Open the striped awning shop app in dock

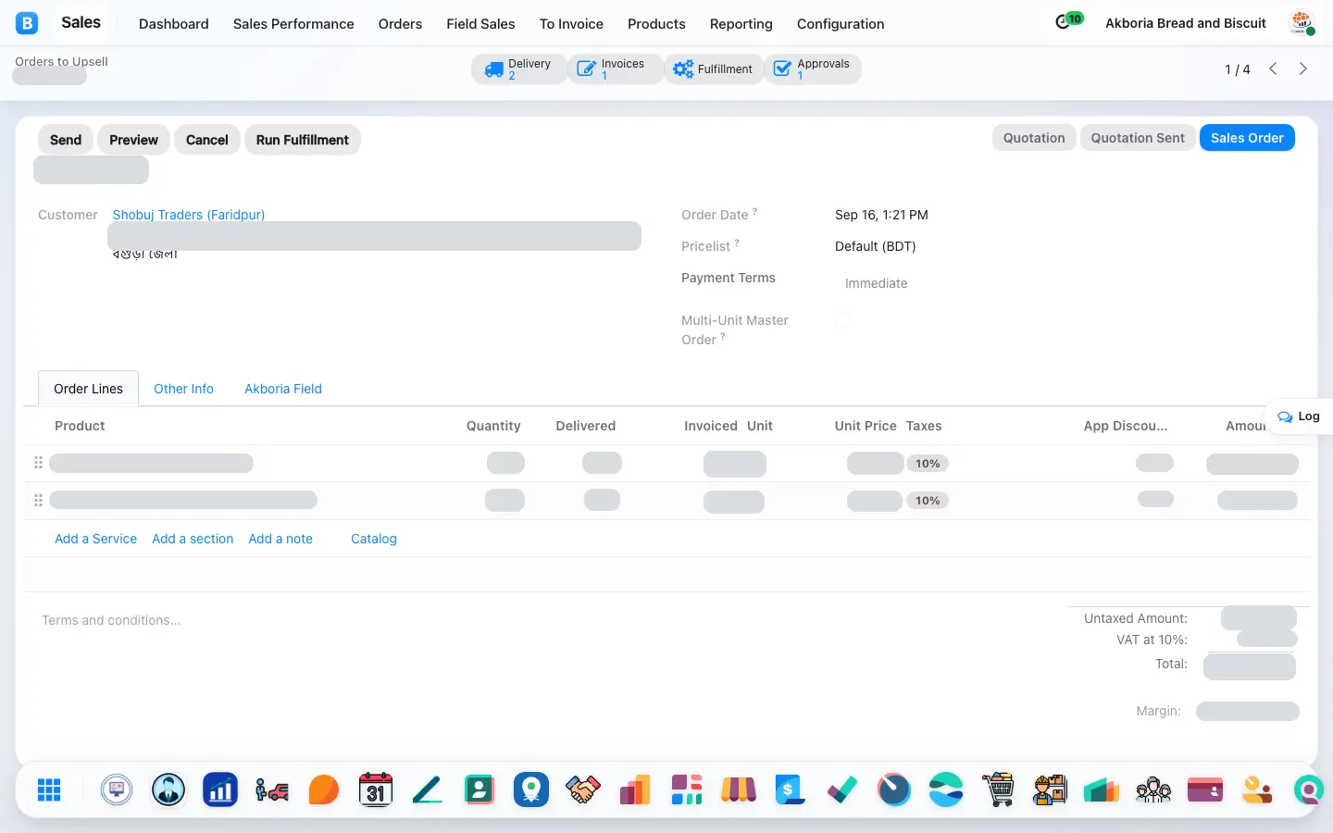click(x=739, y=789)
